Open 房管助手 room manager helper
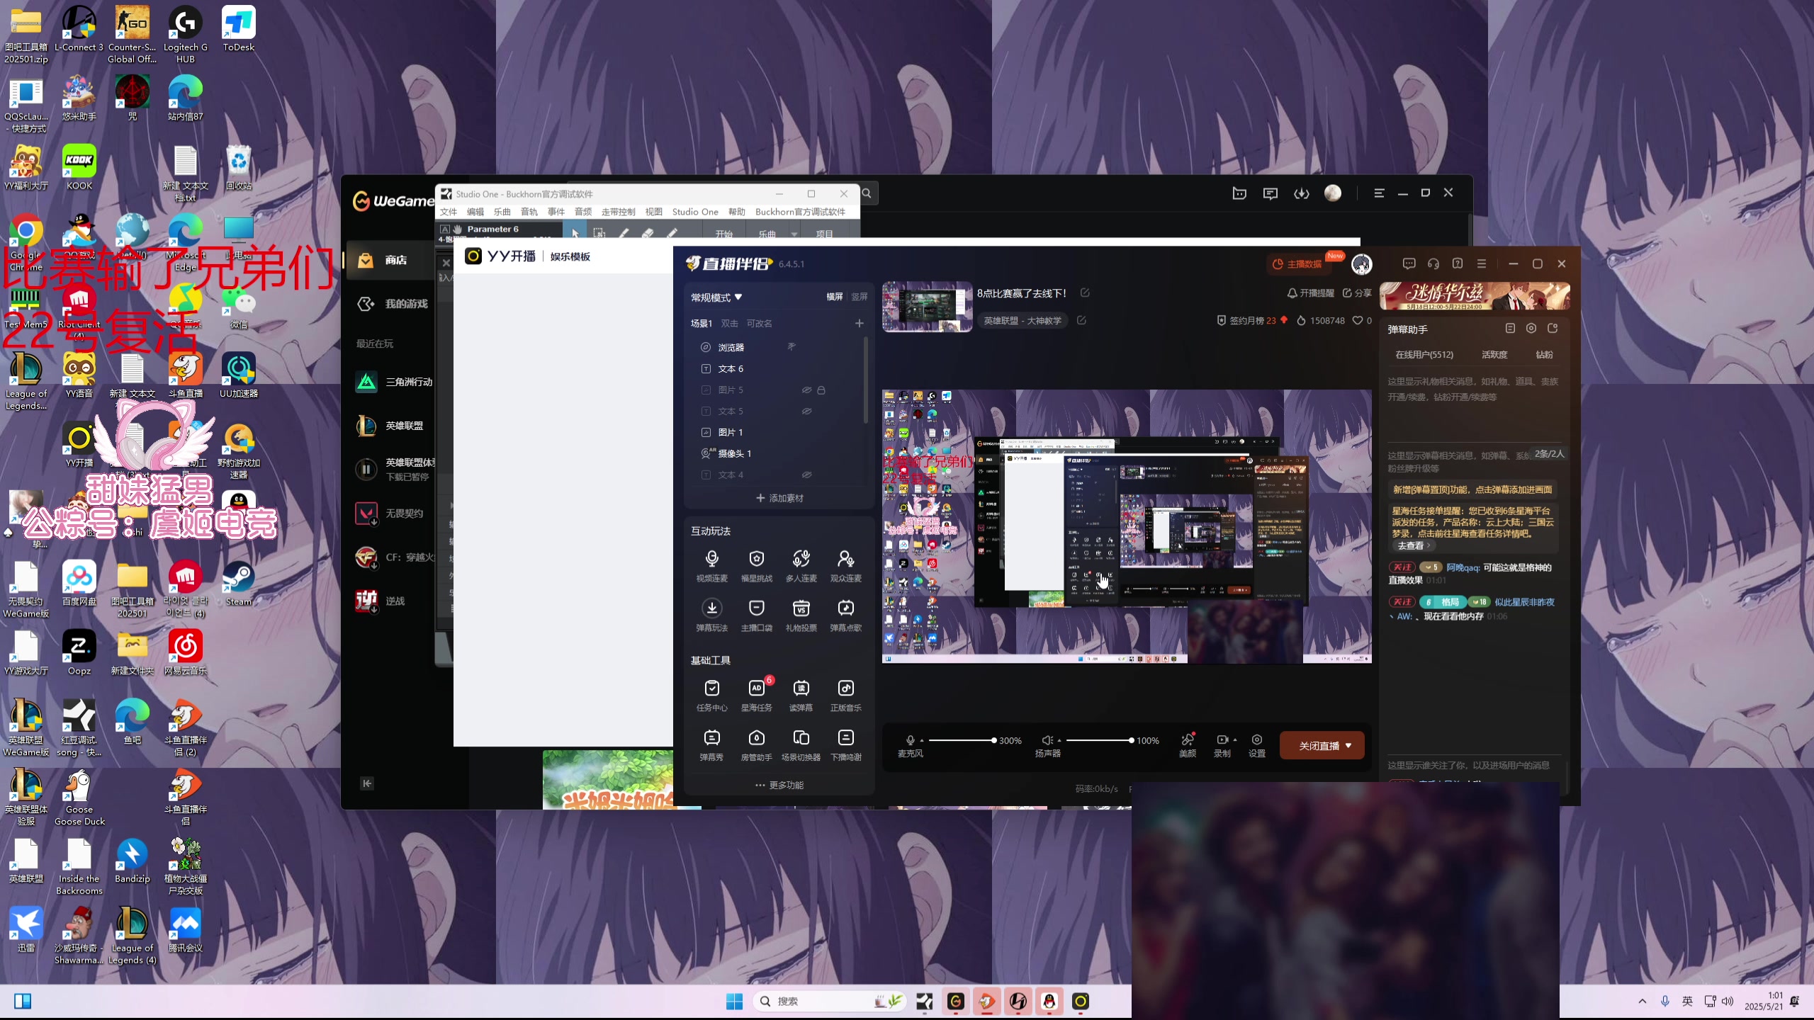 click(756, 745)
